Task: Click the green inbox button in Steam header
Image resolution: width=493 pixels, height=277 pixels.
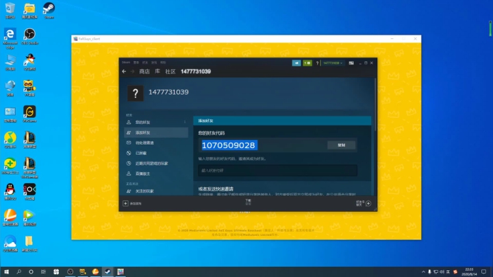Action: [307, 63]
